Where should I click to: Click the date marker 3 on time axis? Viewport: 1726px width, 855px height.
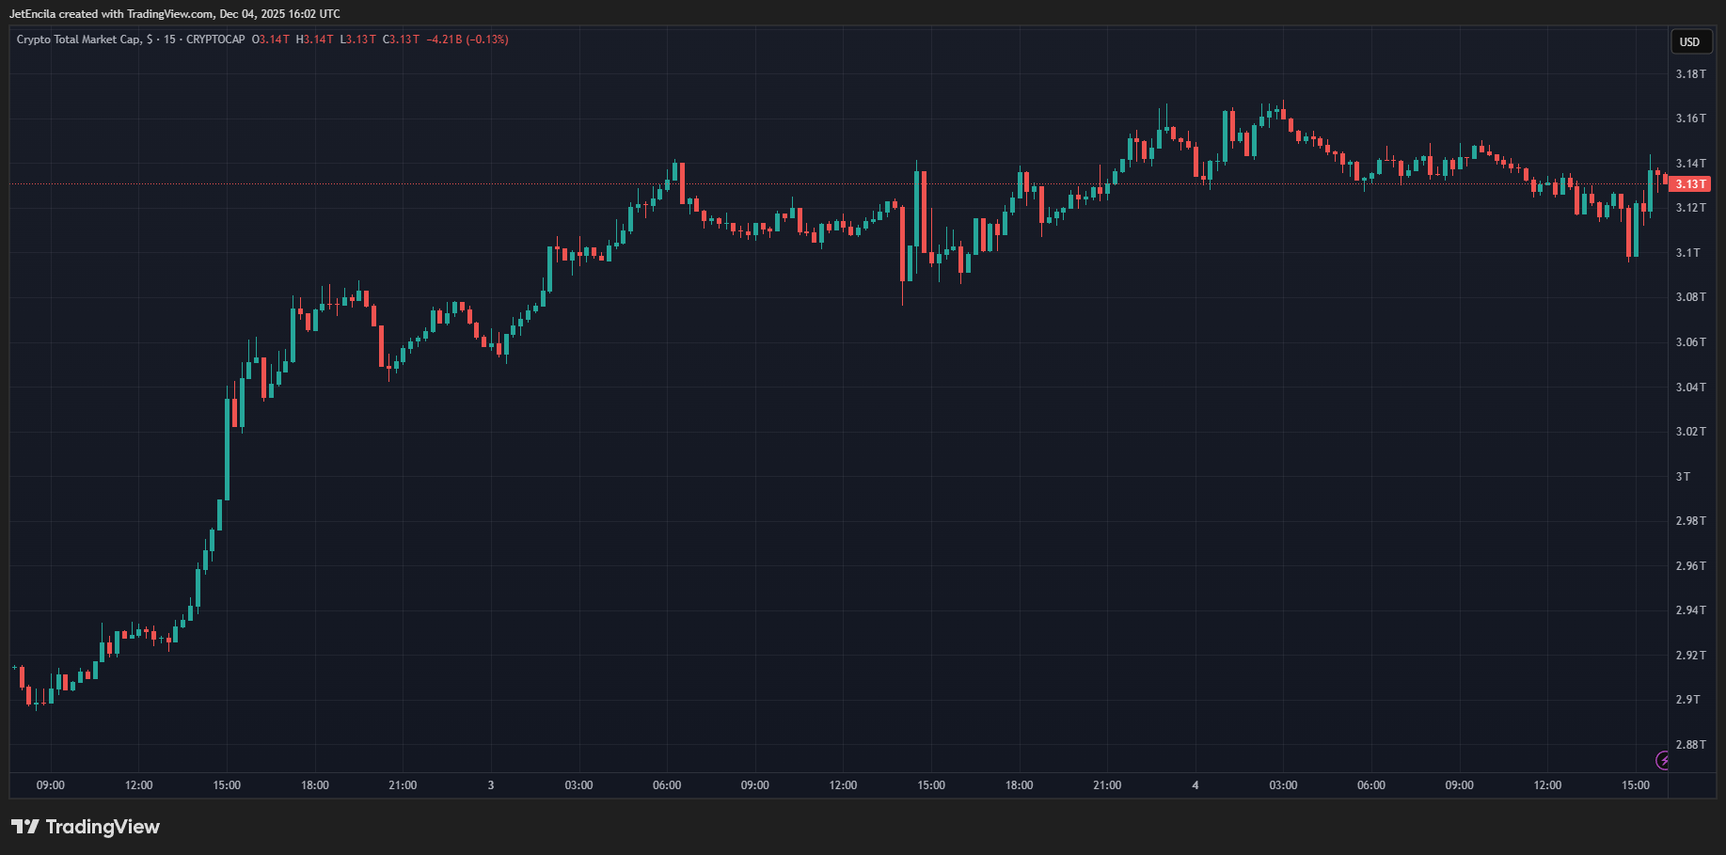491,785
